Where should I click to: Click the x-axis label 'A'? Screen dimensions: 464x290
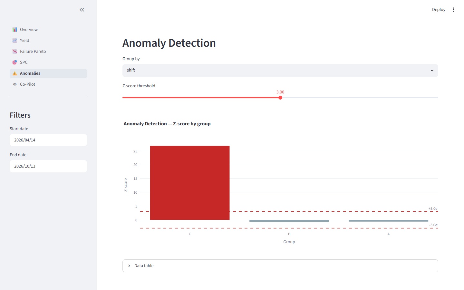click(x=388, y=234)
